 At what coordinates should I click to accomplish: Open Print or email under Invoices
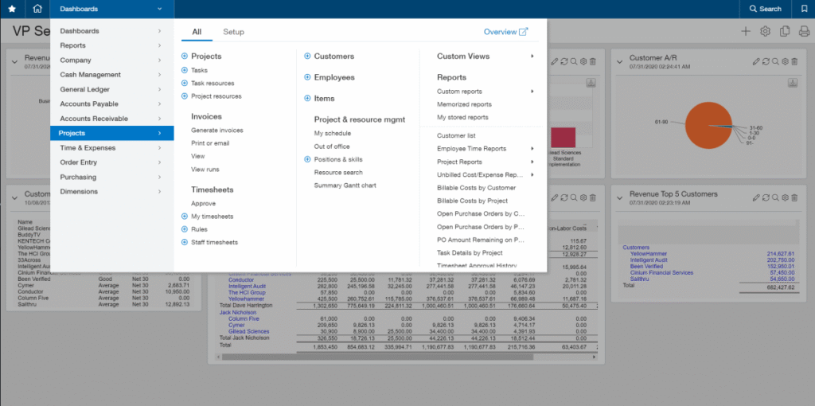pyautogui.click(x=210, y=143)
